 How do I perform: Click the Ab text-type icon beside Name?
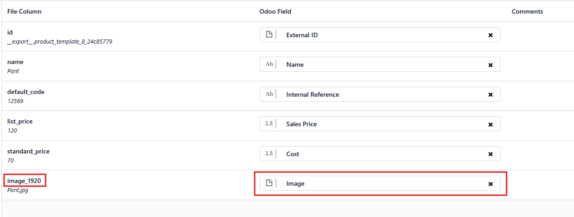tap(269, 64)
